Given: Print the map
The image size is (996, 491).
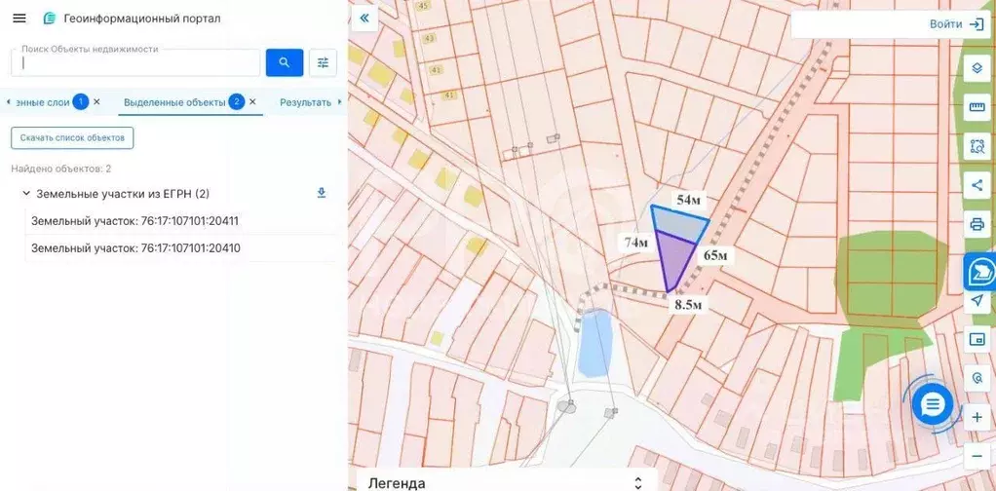Looking at the screenshot, I should point(977,224).
